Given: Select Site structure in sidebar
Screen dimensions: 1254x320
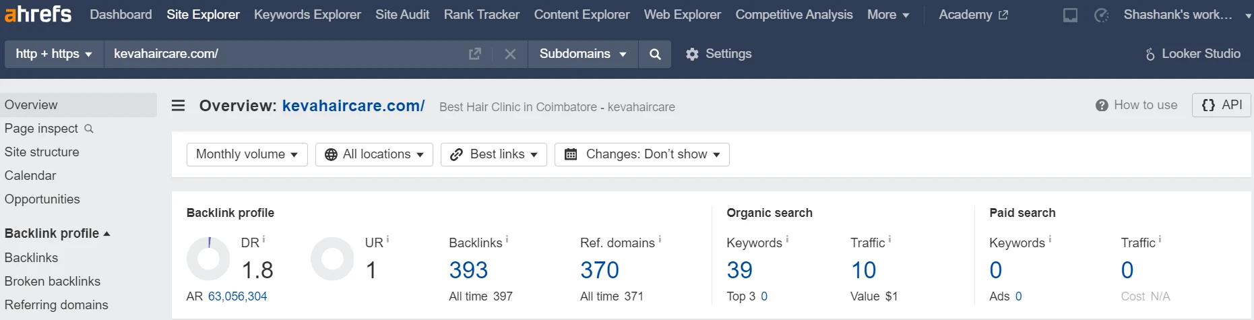Looking at the screenshot, I should tap(42, 152).
